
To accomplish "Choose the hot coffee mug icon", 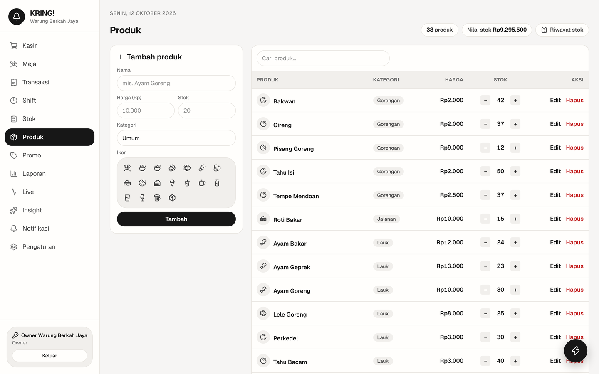I will (x=202, y=183).
